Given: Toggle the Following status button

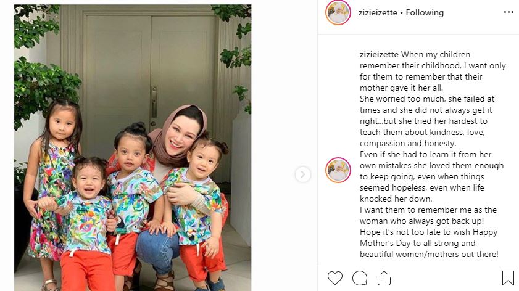Looking at the screenshot, I should 425,12.
